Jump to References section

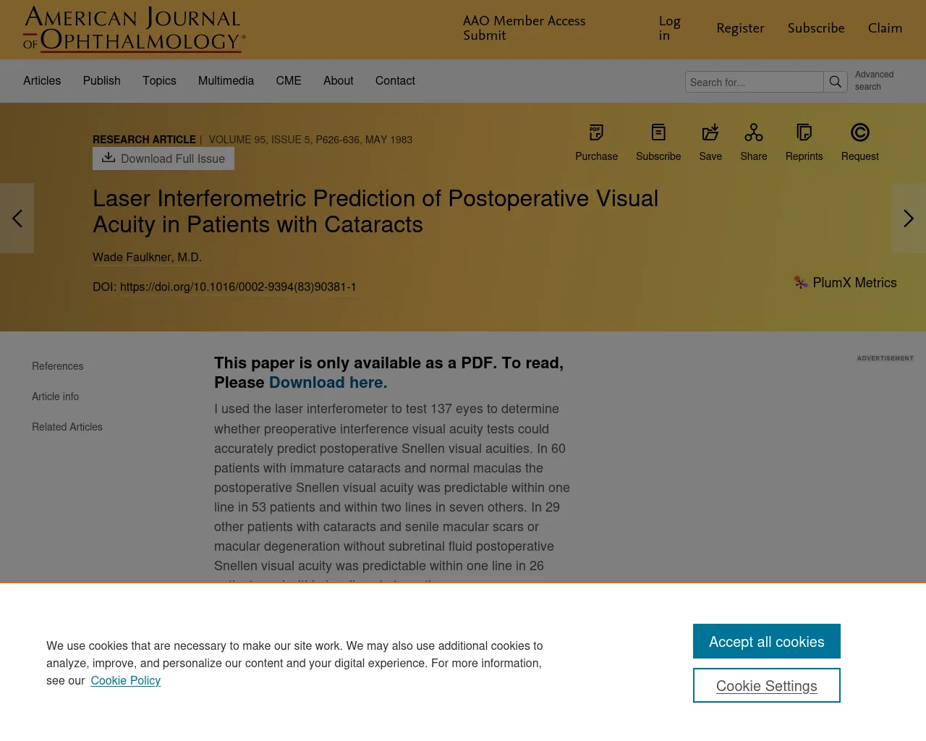tap(58, 366)
